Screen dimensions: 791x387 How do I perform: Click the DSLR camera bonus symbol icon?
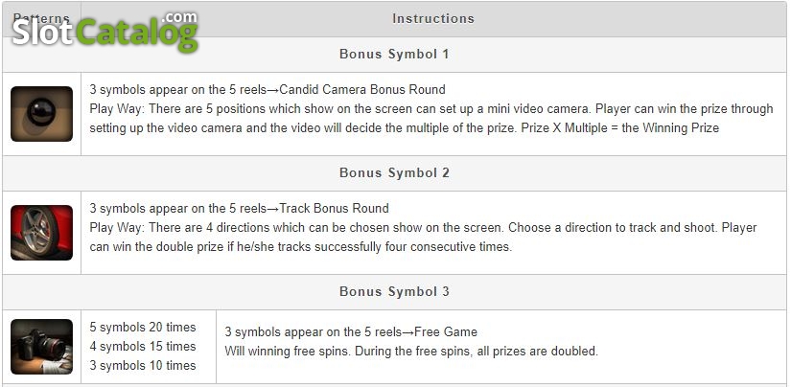coord(41,347)
